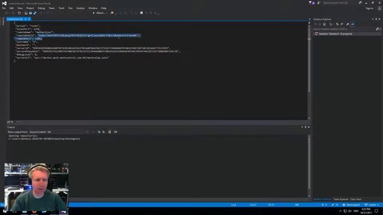Click the Save floppy-disk icon in toolbar
This screenshot has width=383, height=215.
(31, 13)
